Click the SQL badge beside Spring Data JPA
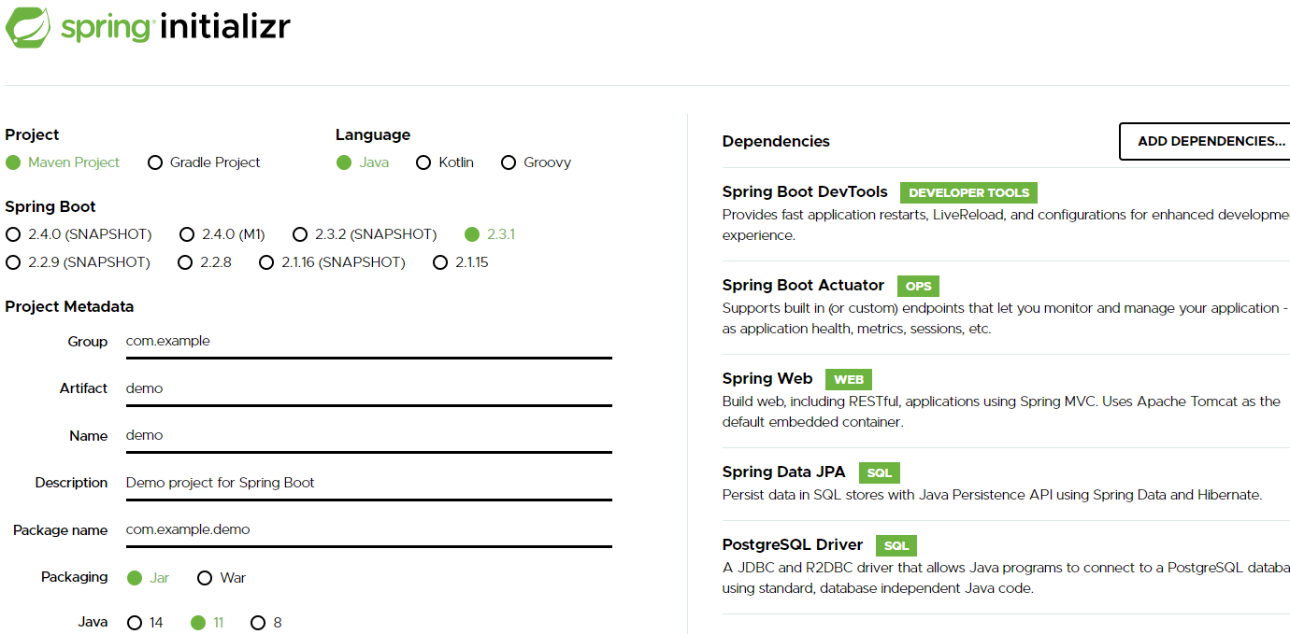This screenshot has width=1290, height=634. coord(879,472)
